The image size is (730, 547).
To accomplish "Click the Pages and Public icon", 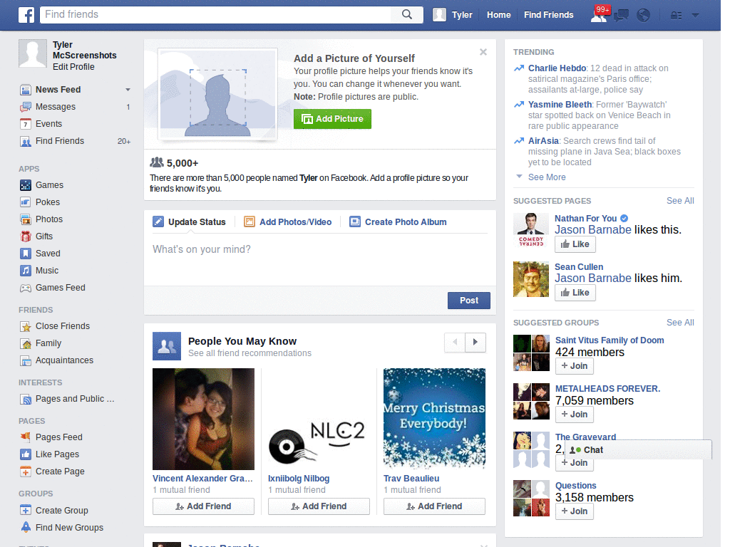I will [x=26, y=399].
